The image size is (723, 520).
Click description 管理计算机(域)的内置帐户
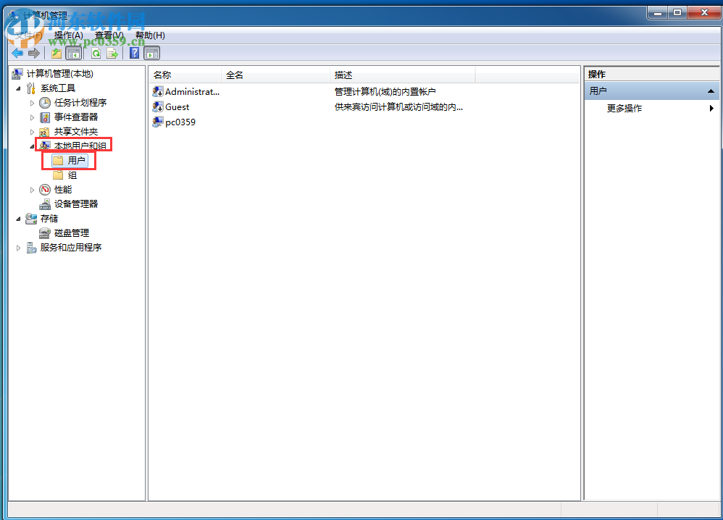coord(385,92)
